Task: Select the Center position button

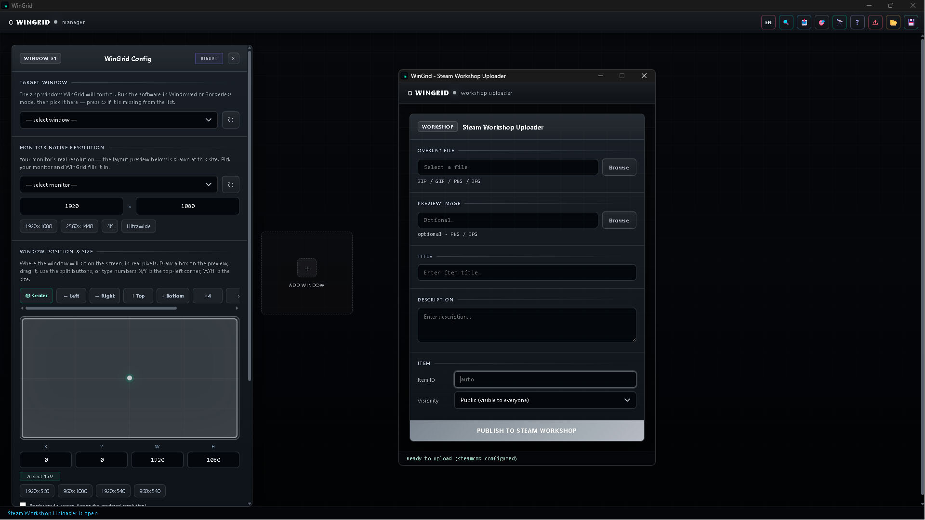Action: tap(36, 296)
